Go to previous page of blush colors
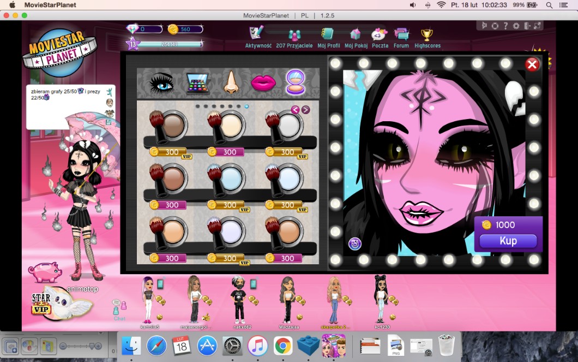 click(295, 110)
